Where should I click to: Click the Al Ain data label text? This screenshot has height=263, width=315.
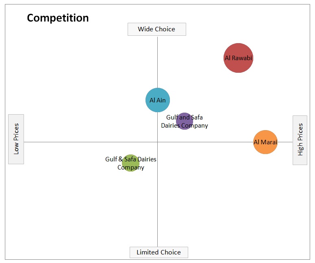158,100
